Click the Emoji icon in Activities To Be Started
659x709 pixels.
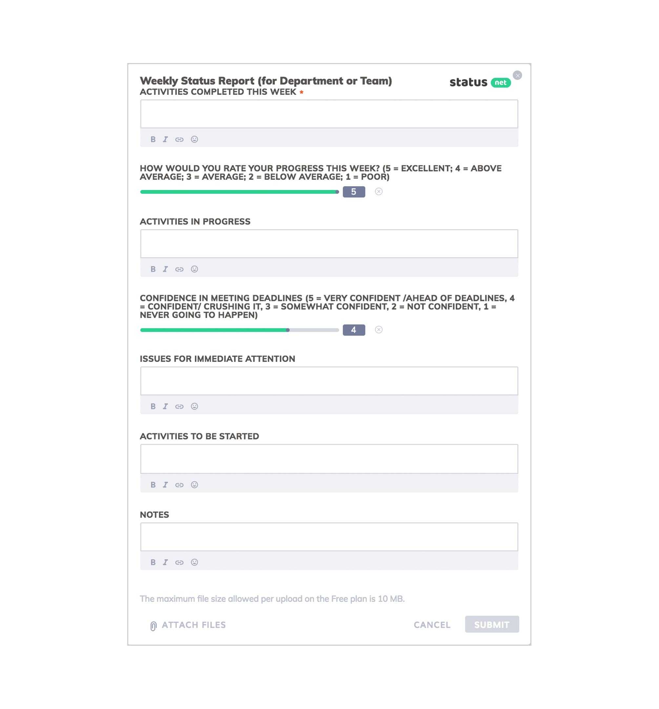(194, 484)
